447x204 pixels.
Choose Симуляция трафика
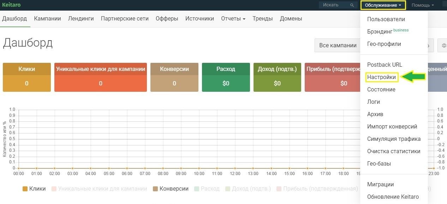pos(394,139)
